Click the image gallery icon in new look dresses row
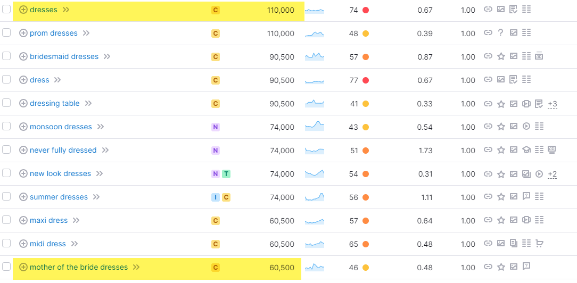Screen dimensions: 577x283 pos(526,173)
